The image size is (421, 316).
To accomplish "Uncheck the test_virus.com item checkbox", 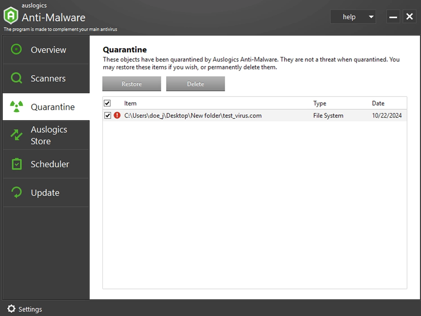I will (x=107, y=115).
